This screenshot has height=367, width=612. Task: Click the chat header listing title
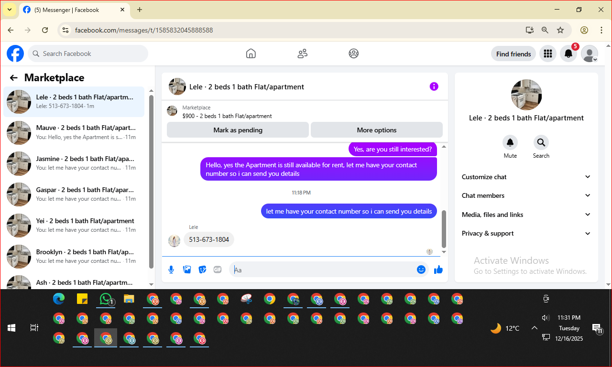[247, 87]
